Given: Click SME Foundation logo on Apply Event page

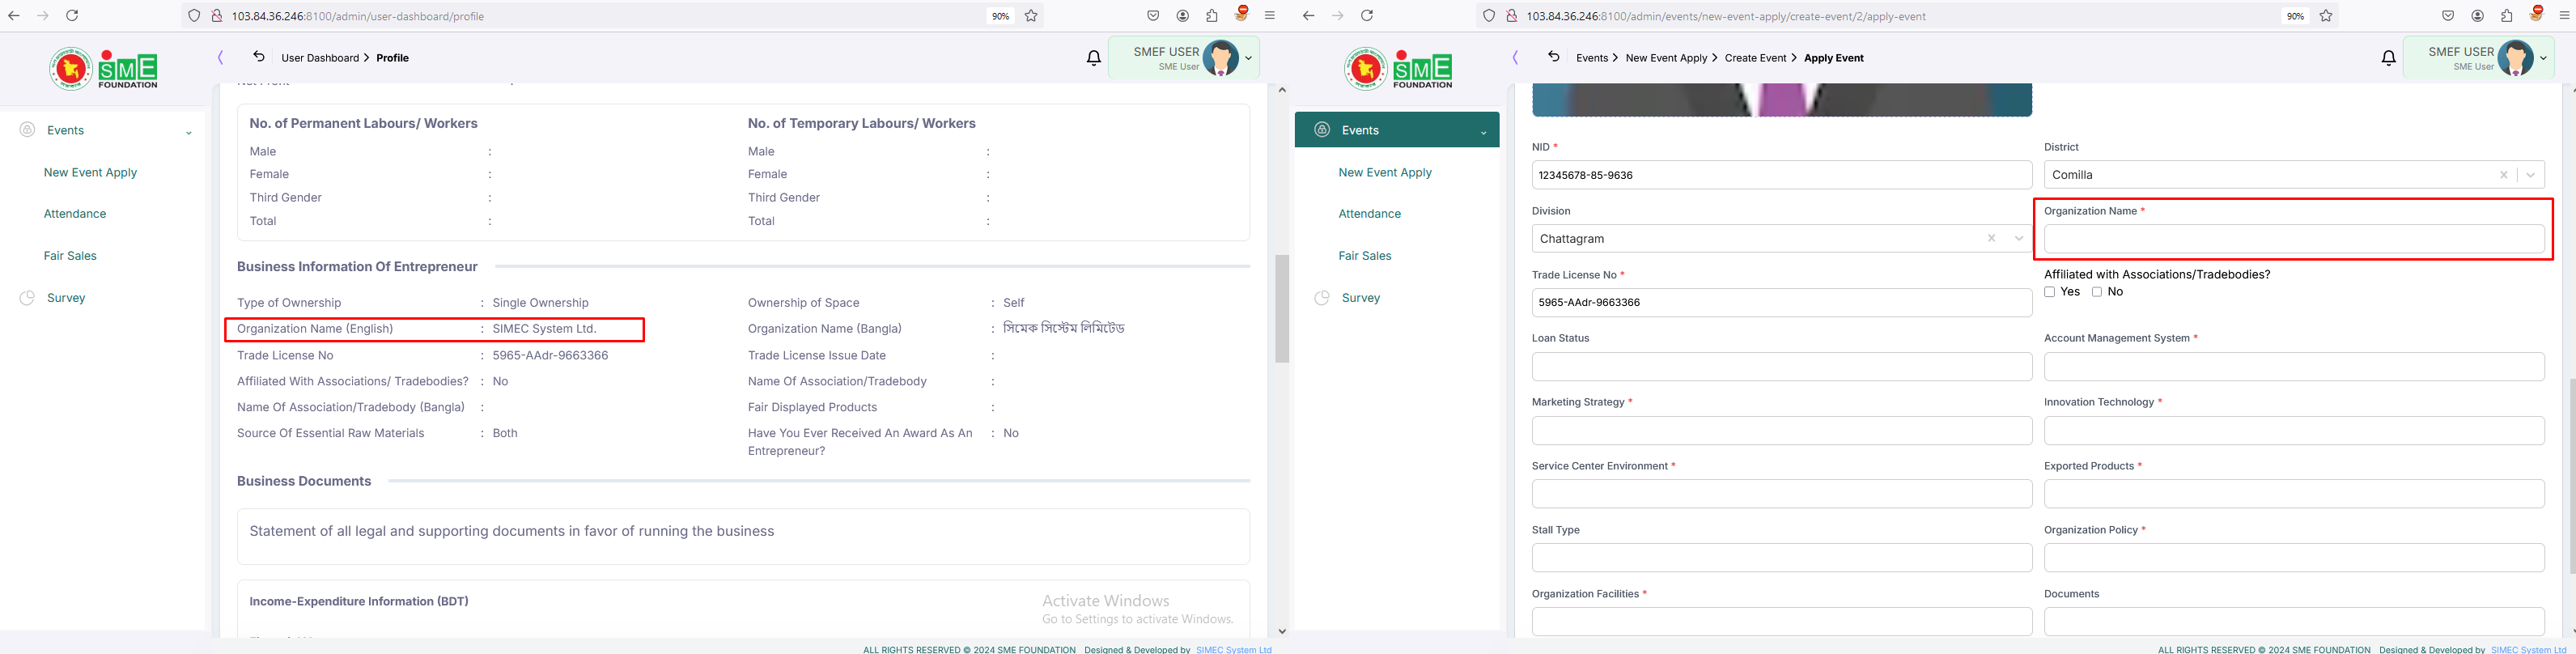Looking at the screenshot, I should click(x=1399, y=69).
